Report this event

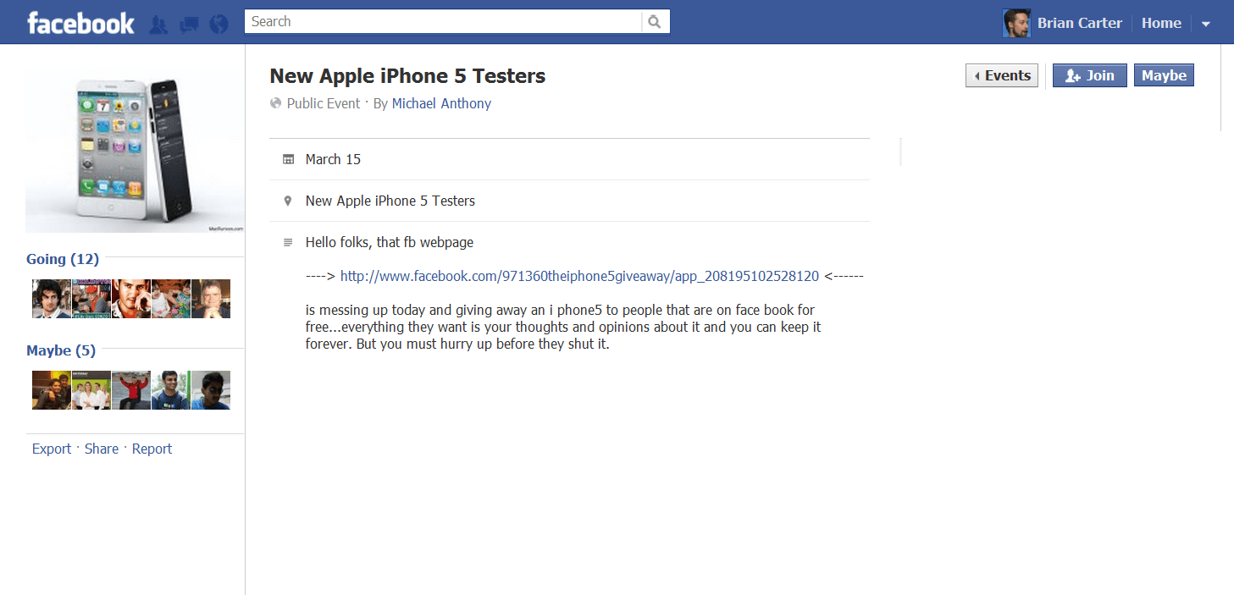[152, 449]
